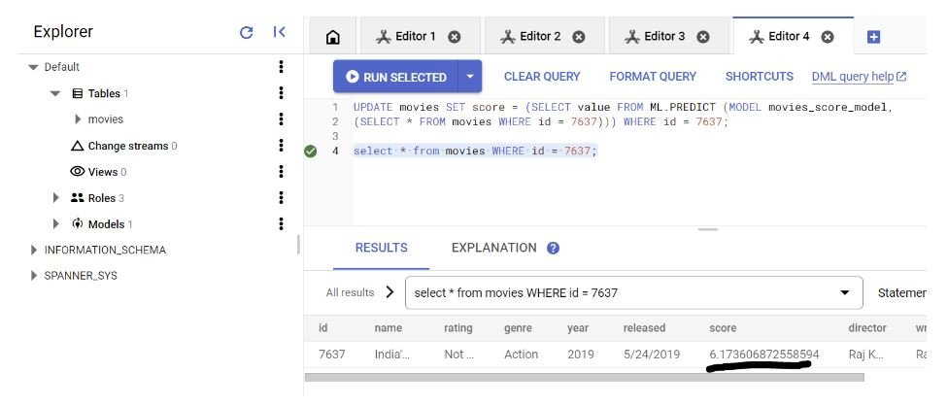This screenshot has height=406, width=948.
Task: Show help for Explanation tab
Action: (x=554, y=249)
